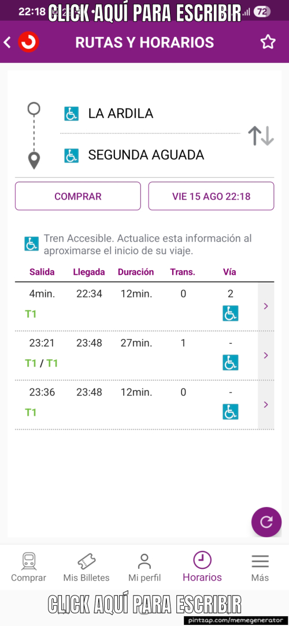Tap wheelchair icon beside LA ARDILA
The image size is (289, 626).
[x=71, y=113]
